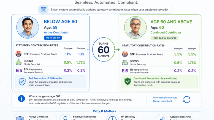
Task: Click 'Automatically updated. Always compliant.' text
Action: [165, 99]
